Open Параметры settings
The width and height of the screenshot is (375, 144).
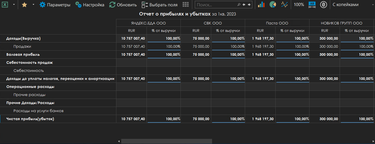[55, 5]
